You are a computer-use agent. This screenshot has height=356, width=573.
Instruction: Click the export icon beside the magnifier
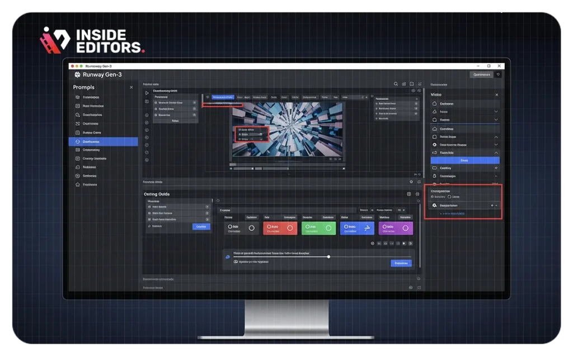(404, 84)
